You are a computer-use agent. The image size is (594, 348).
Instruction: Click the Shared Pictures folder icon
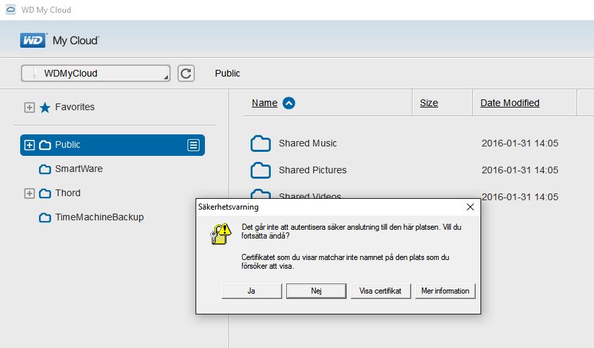tap(261, 171)
